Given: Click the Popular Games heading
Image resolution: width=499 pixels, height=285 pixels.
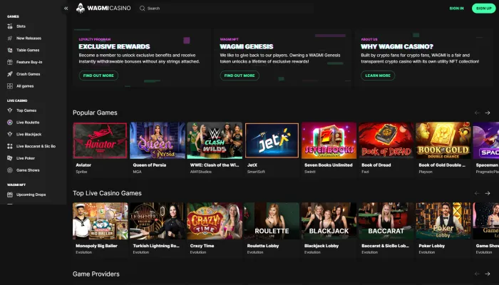Looking at the screenshot, I should (x=95, y=113).
